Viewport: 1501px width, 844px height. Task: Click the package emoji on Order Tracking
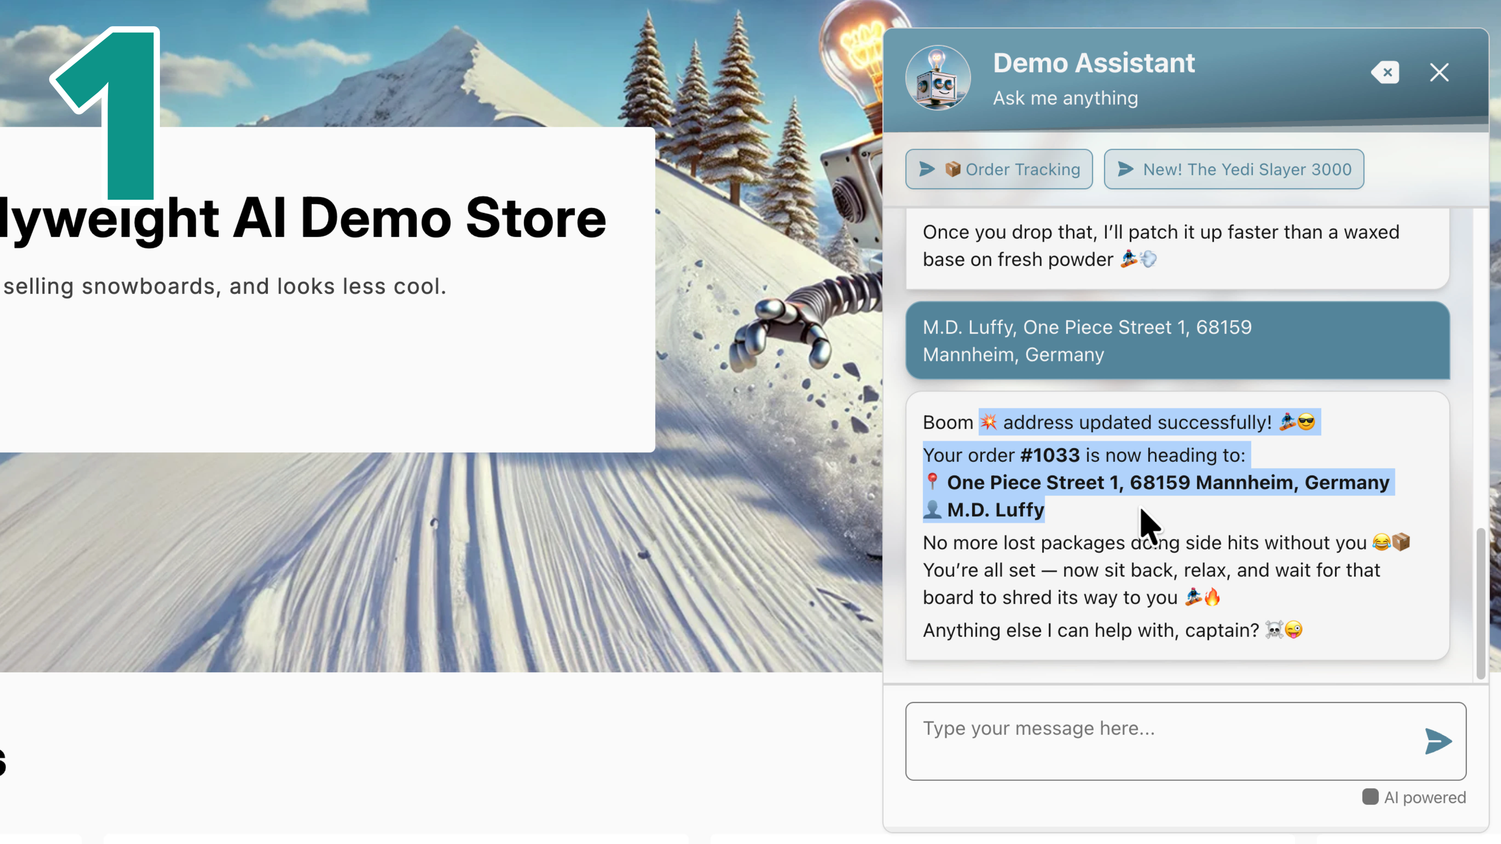[953, 170]
